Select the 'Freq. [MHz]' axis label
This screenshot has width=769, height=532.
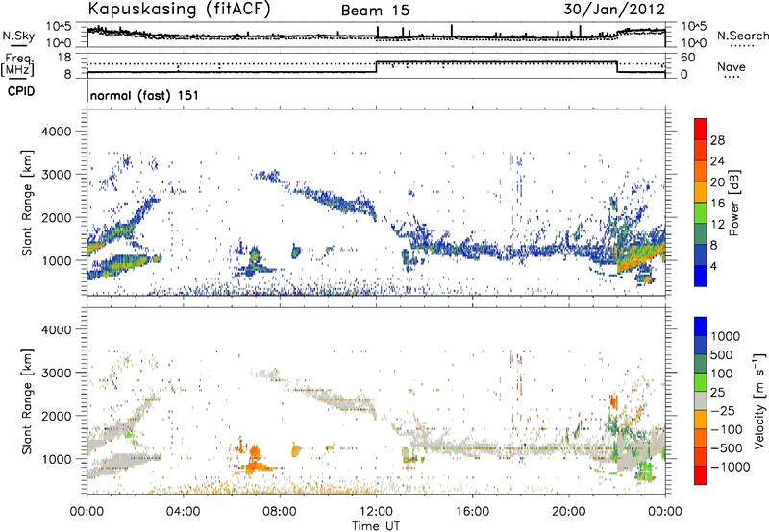coord(18,65)
